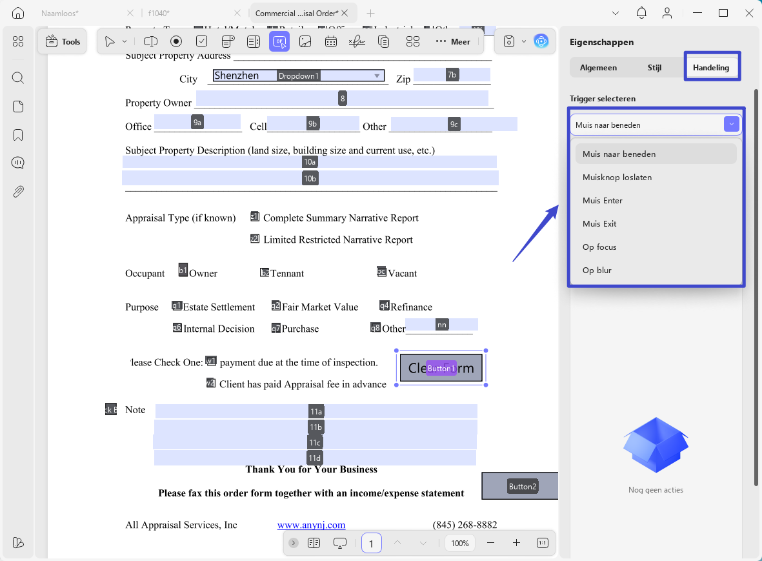Zoom in with the plus button
The height and width of the screenshot is (561, 762).
pyautogui.click(x=516, y=543)
